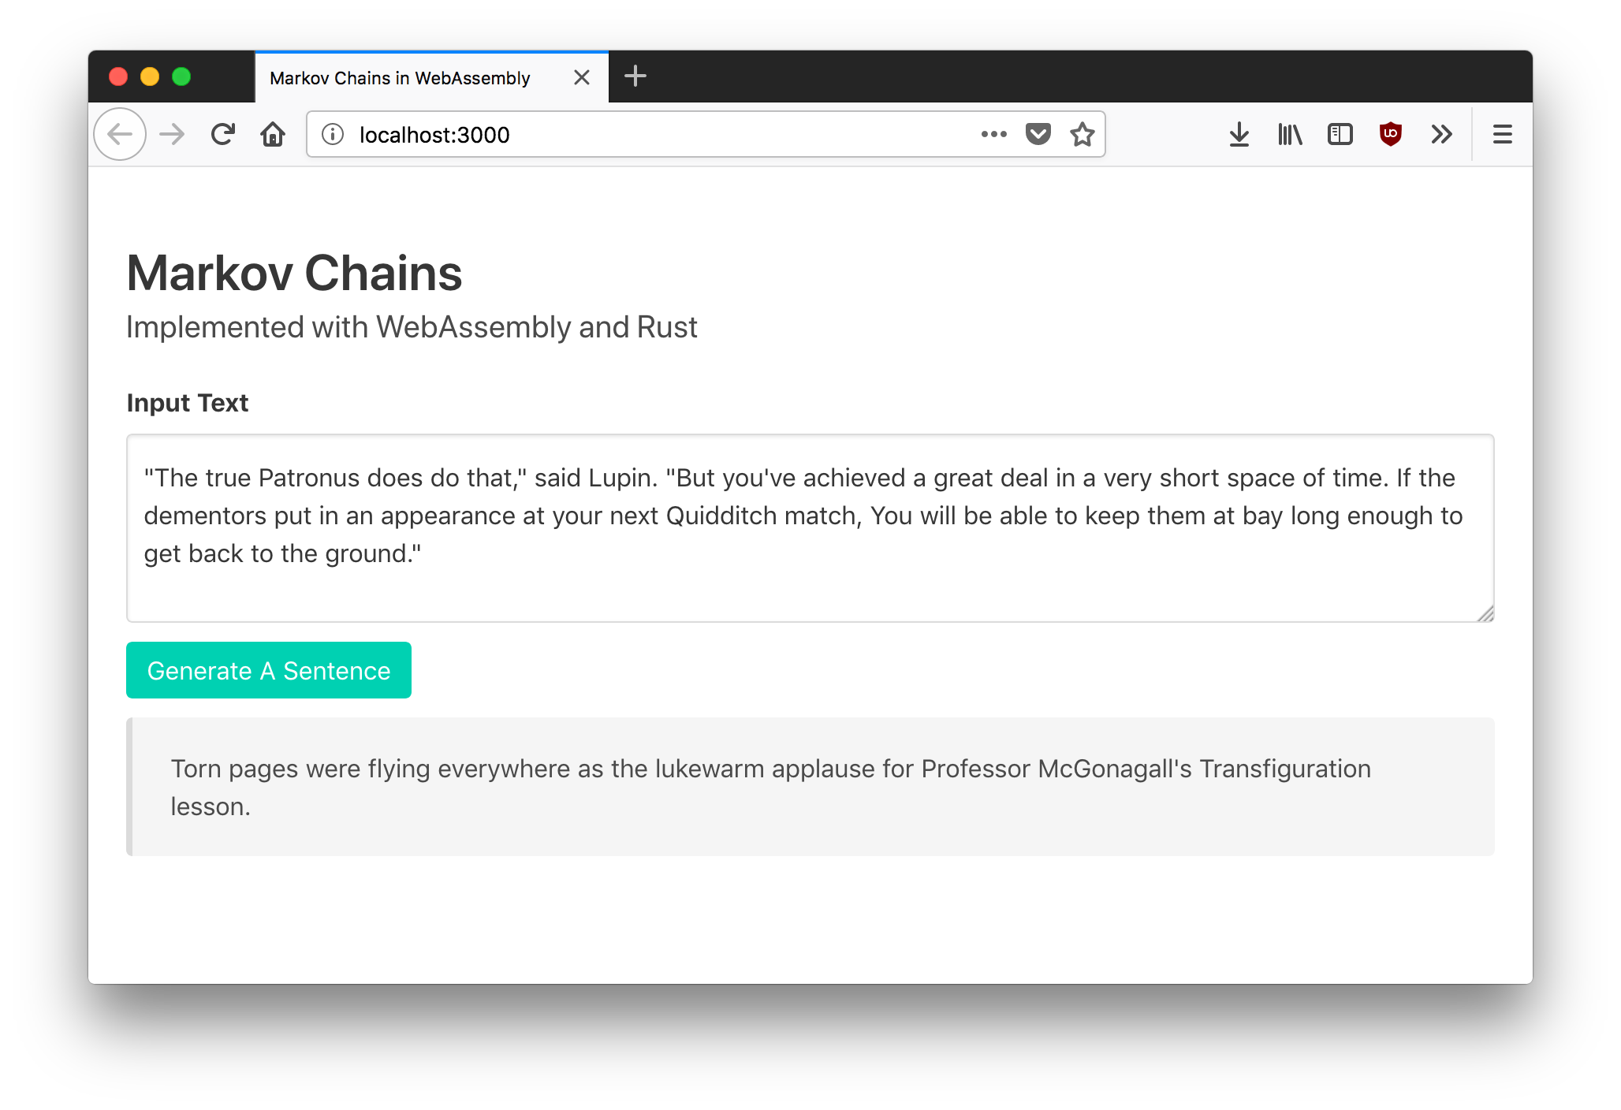Image resolution: width=1621 pixels, height=1110 pixels.
Task: Open the Firefox hamburger menu
Action: point(1503,135)
